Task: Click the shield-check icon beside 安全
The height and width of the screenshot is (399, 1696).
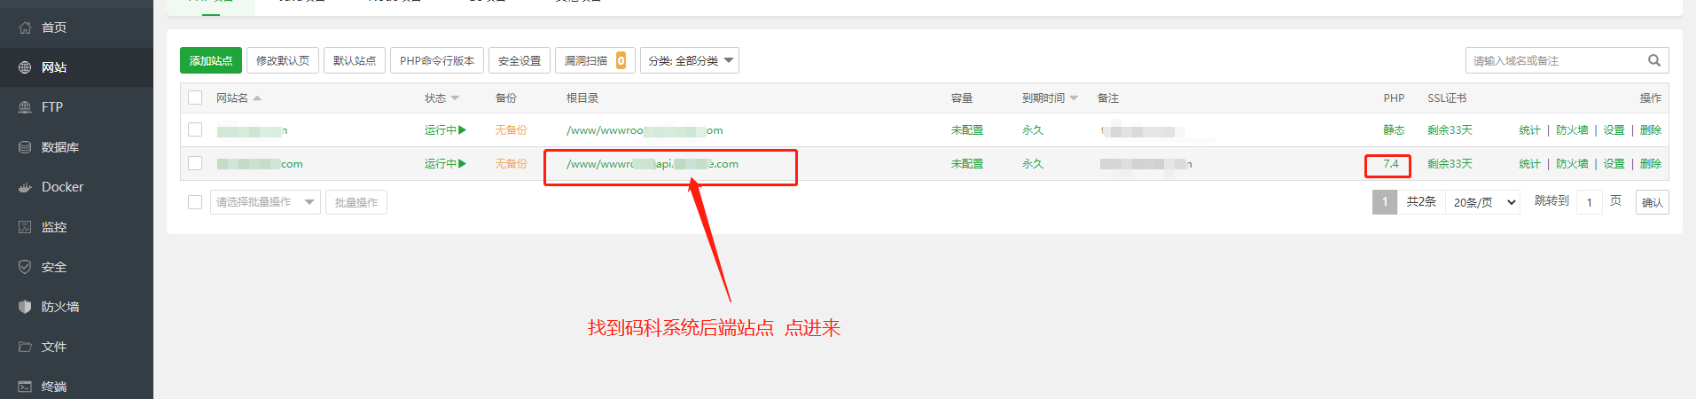Action: tap(25, 267)
